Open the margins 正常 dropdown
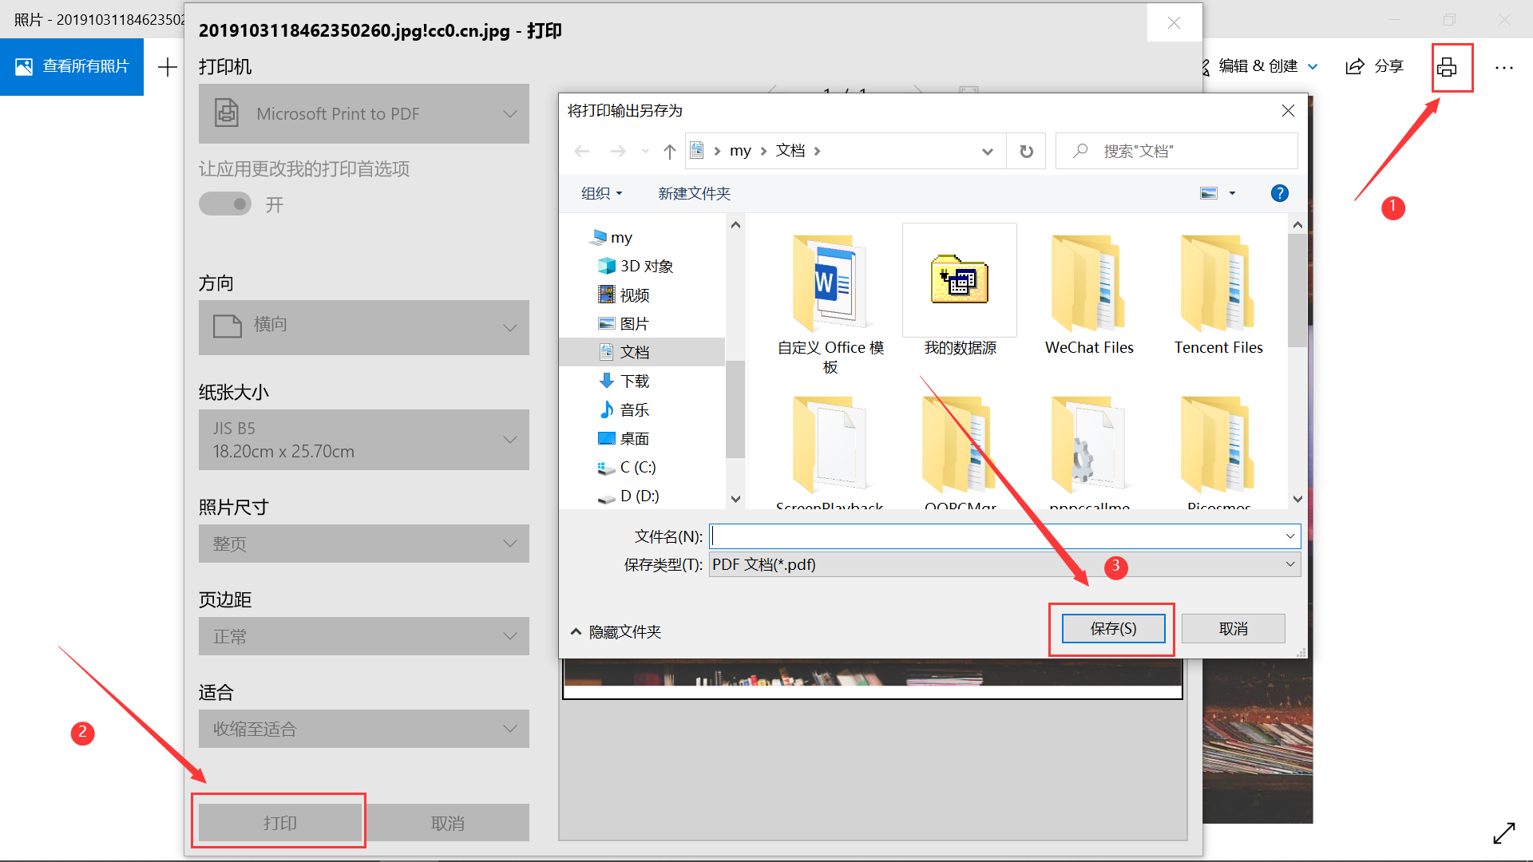The image size is (1533, 862). (364, 636)
